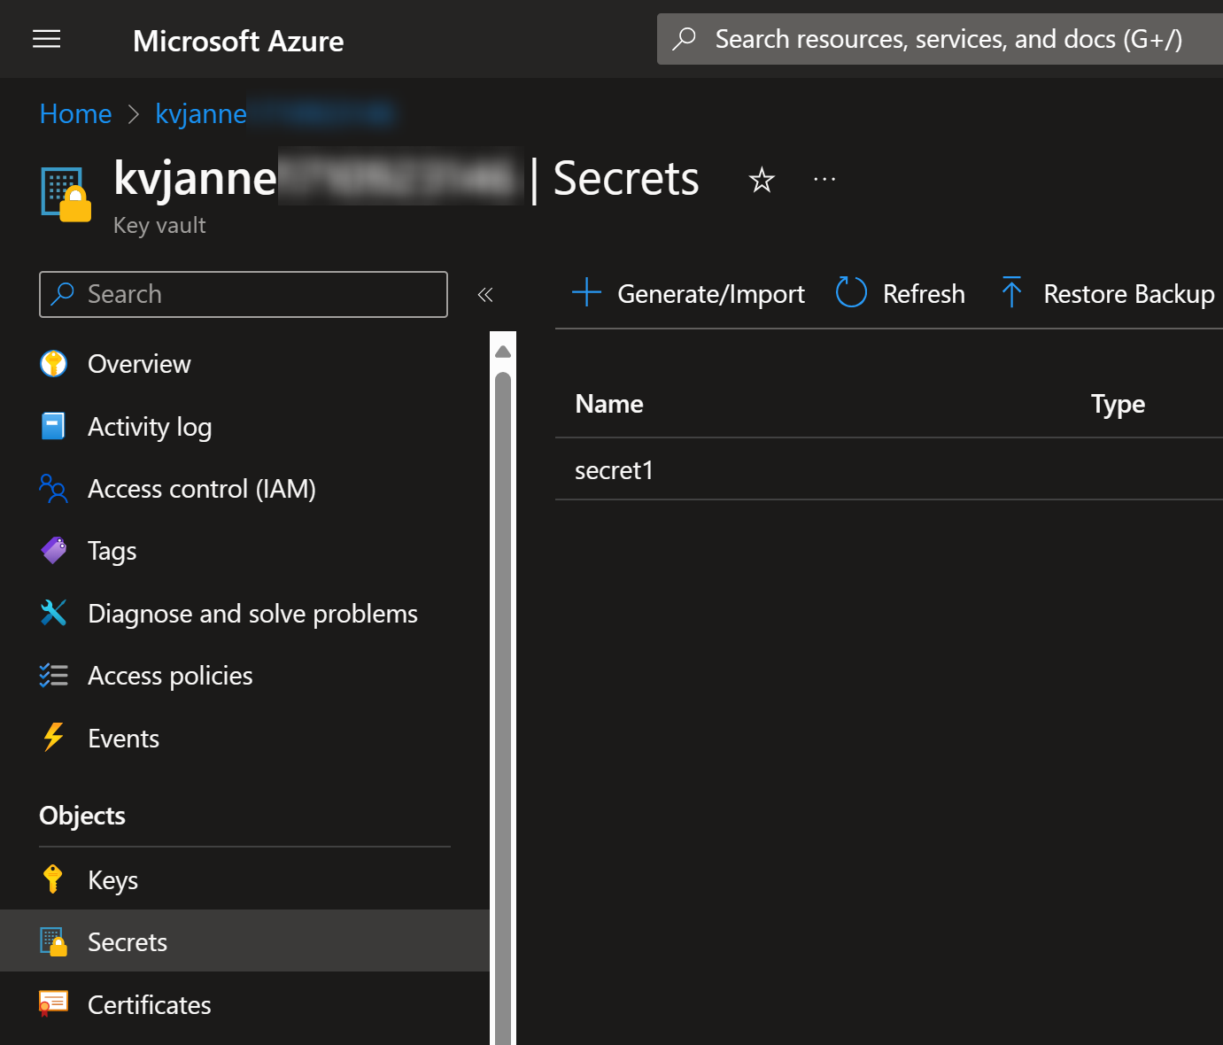1223x1045 pixels.
Task: Click the Refresh circular arrow icon
Action: click(x=851, y=292)
